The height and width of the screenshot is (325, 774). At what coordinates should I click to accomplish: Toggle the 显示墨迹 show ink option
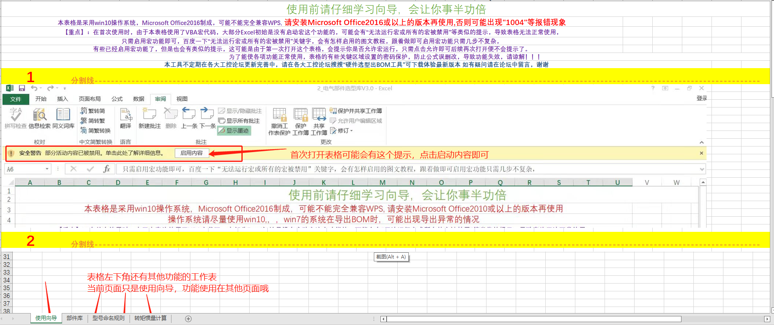pyautogui.click(x=234, y=131)
